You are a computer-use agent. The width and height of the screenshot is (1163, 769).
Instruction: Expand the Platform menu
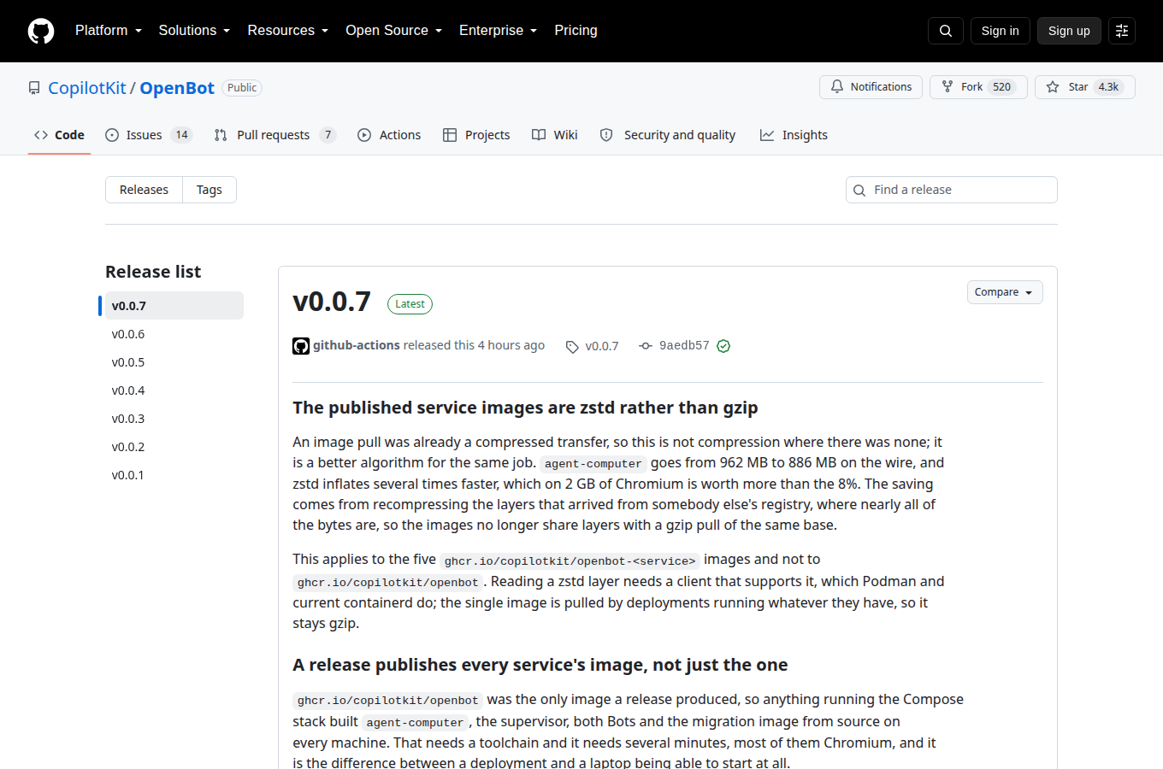tap(109, 31)
